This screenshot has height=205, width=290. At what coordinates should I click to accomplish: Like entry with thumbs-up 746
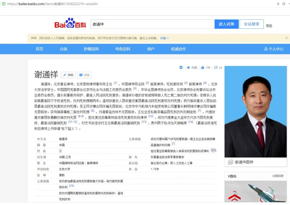coord(205,68)
